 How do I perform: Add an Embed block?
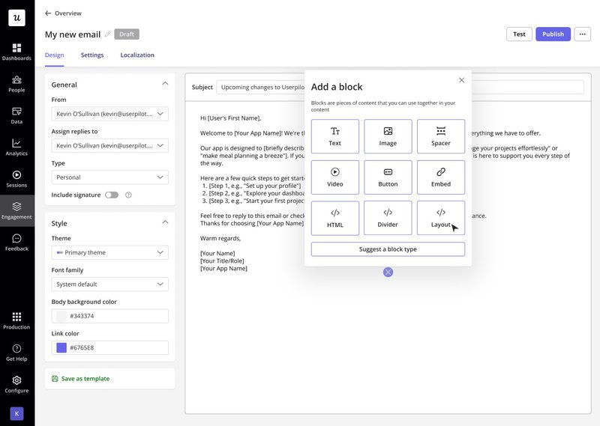441,177
